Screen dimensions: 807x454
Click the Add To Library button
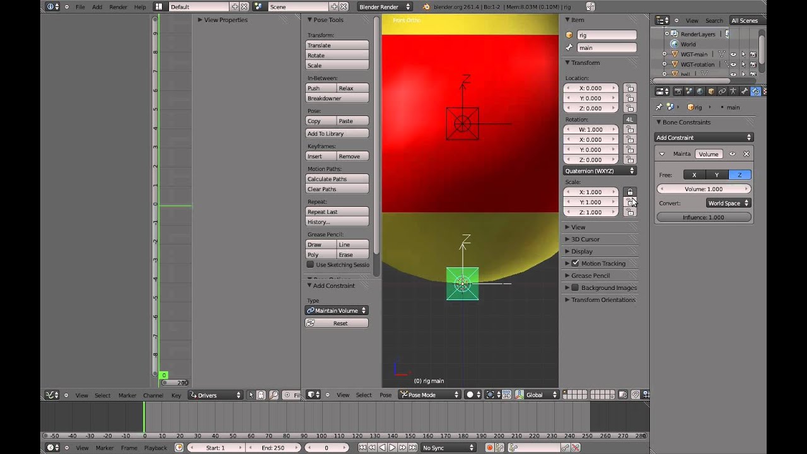pos(337,134)
